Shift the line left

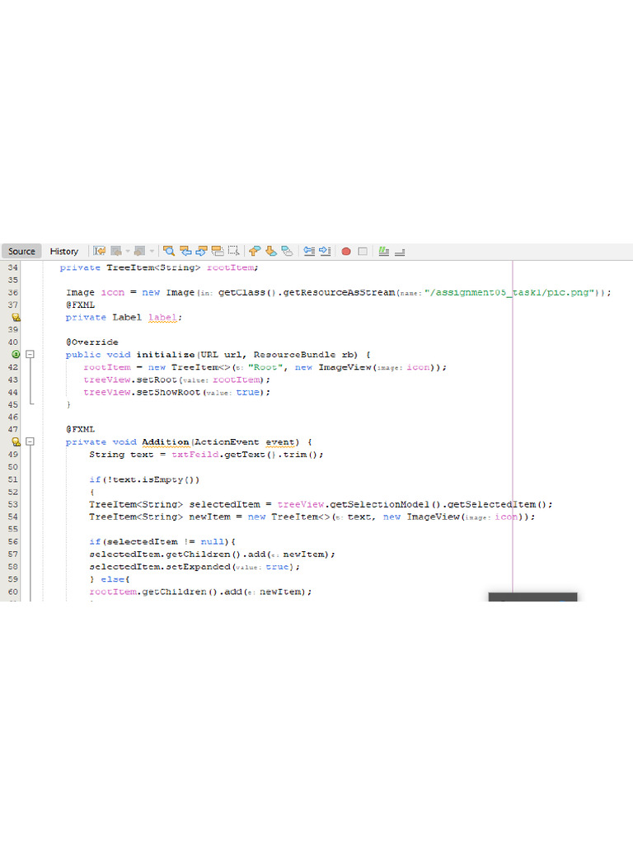(309, 251)
